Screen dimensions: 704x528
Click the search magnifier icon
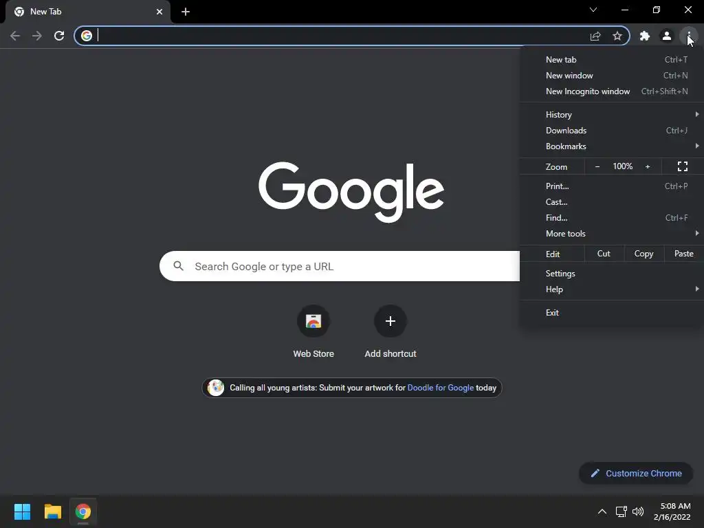coord(179,266)
